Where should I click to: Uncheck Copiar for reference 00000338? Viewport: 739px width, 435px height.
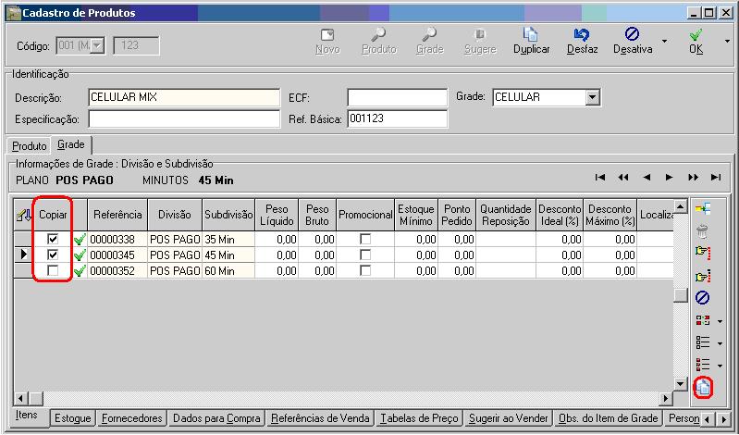(53, 239)
